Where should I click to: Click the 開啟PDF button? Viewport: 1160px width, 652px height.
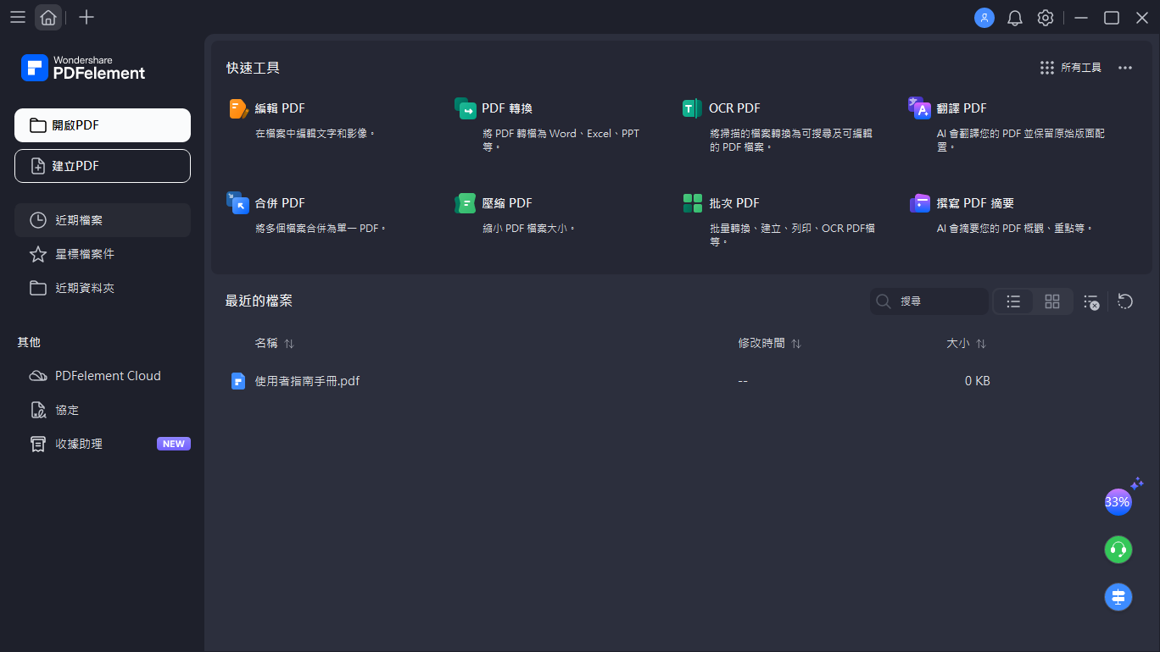pyautogui.click(x=102, y=124)
